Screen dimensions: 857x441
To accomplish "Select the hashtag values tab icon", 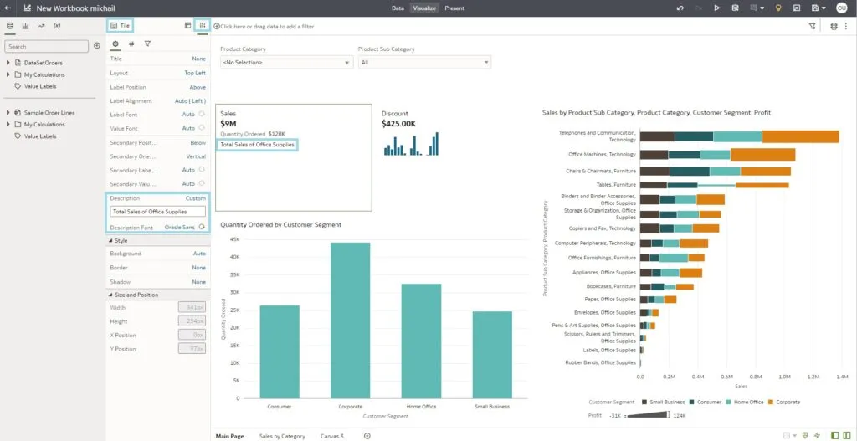I will [x=131, y=44].
